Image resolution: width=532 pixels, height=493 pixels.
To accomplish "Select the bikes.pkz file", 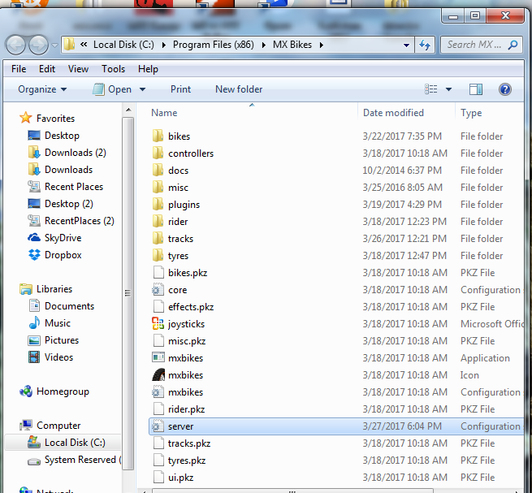I will (x=188, y=273).
